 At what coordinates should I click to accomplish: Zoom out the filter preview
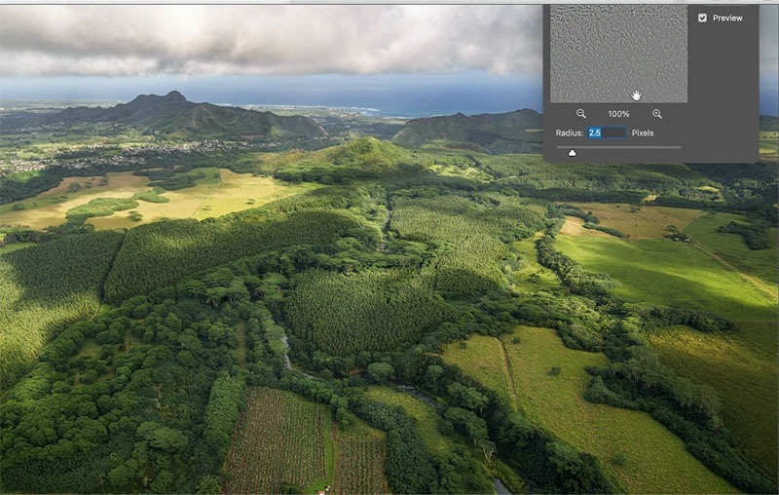[x=580, y=114]
